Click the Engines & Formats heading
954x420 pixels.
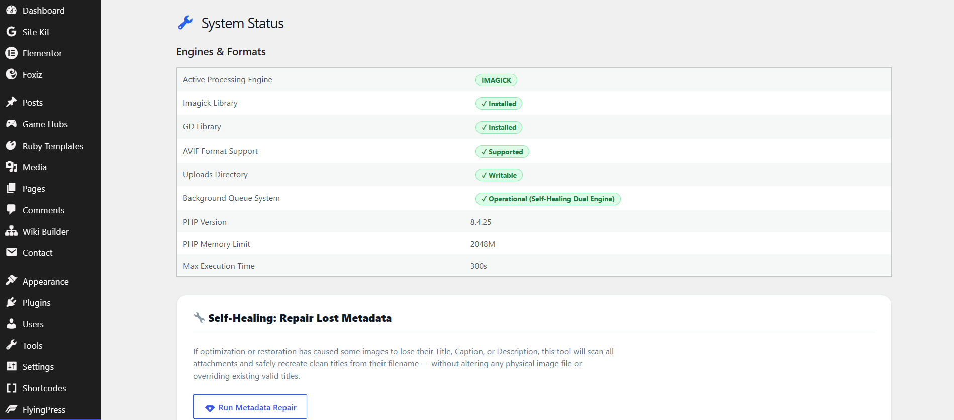point(221,52)
